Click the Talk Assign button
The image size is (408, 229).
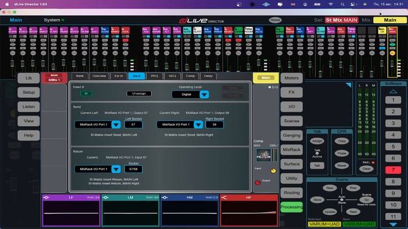pyautogui.click(x=317, y=141)
